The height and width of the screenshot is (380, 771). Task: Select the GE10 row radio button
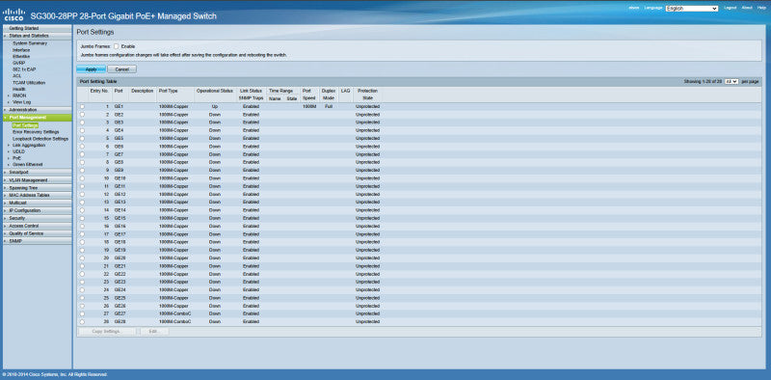82,178
